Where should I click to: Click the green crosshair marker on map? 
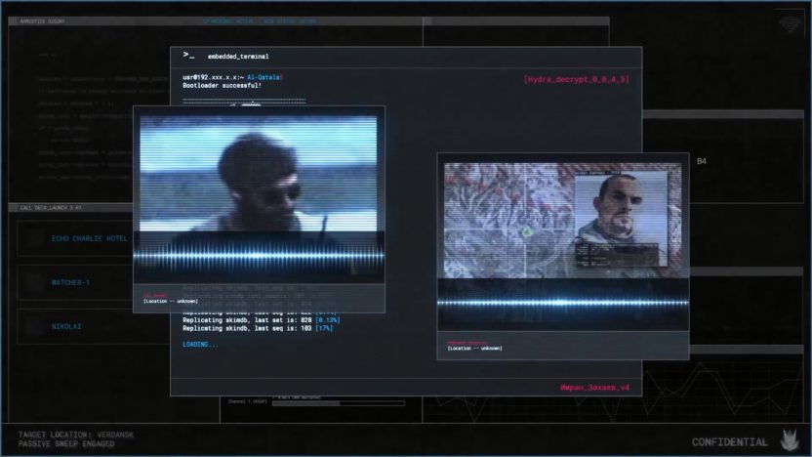tap(527, 232)
